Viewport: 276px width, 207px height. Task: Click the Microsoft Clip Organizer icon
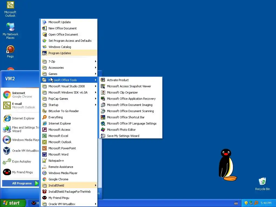pyautogui.click(x=103, y=92)
